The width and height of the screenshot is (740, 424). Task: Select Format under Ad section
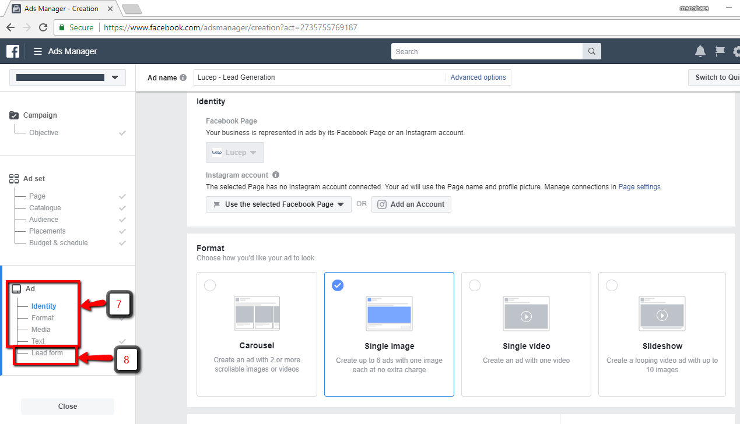pos(43,318)
